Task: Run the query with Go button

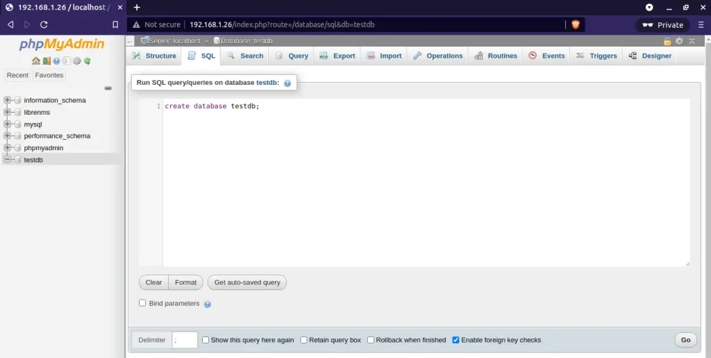Action: [685, 340]
